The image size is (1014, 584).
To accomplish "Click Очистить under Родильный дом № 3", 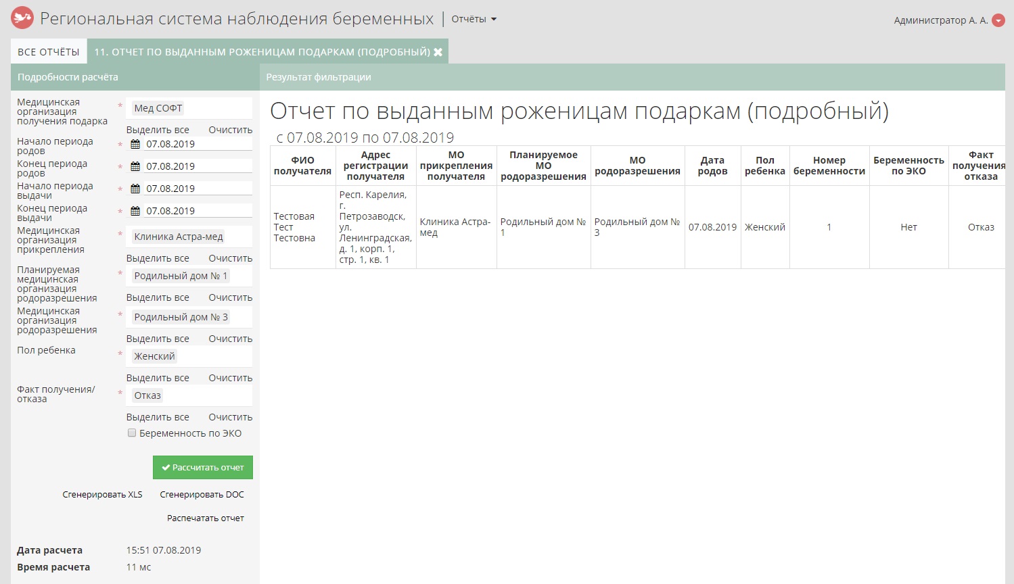I will [230, 339].
